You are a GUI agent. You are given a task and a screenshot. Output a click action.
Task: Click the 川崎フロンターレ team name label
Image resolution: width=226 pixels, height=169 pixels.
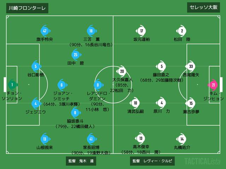coord(27,8)
